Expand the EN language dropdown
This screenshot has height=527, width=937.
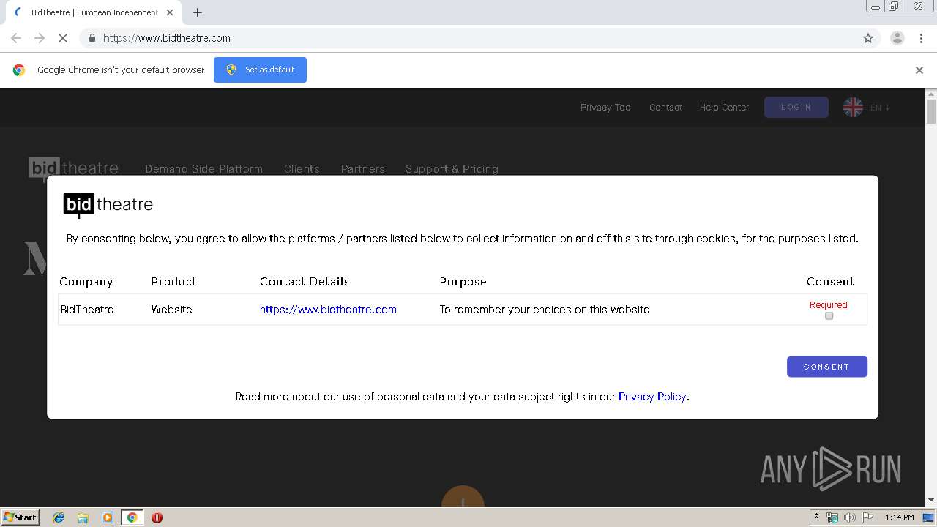pyautogui.click(x=881, y=108)
